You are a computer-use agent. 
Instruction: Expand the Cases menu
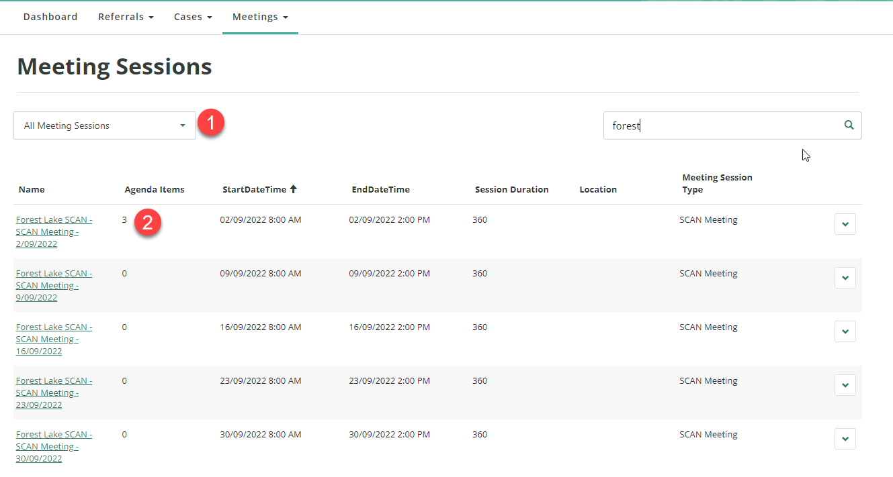[193, 17]
